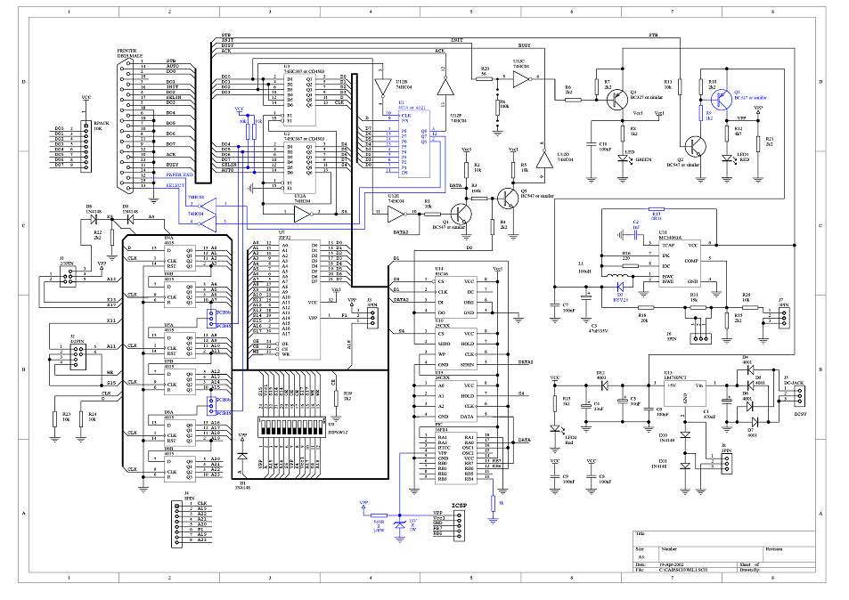Click the LED1 RED diode symbol
Image resolution: width=849 pixels, height=600 pixels.
pos(727,158)
